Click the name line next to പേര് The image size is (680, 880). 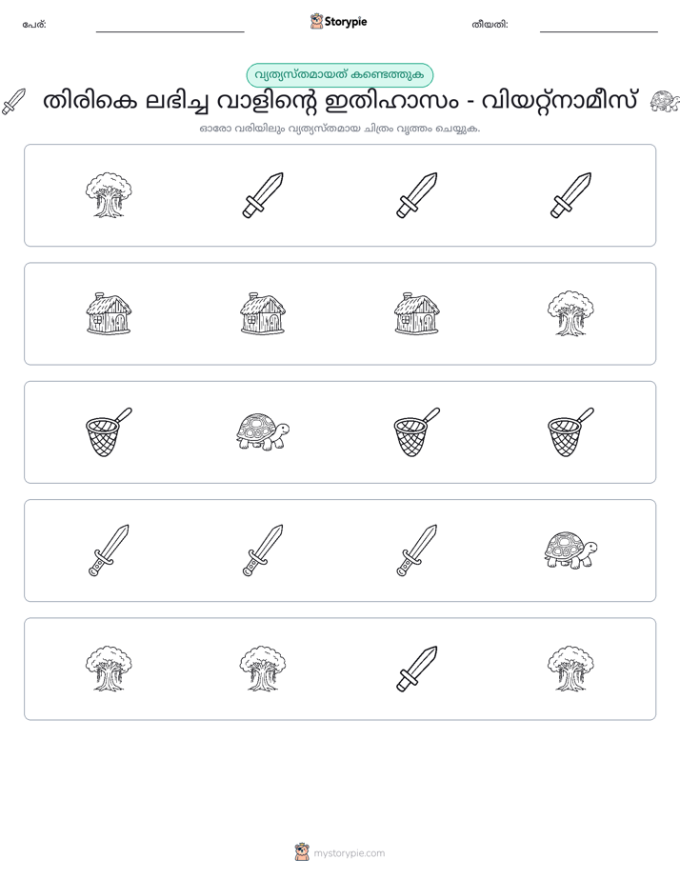tap(170, 28)
